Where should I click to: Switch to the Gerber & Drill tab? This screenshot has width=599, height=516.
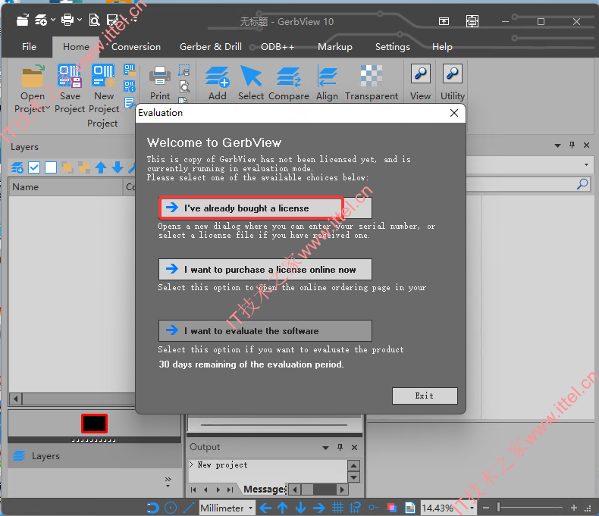point(211,47)
